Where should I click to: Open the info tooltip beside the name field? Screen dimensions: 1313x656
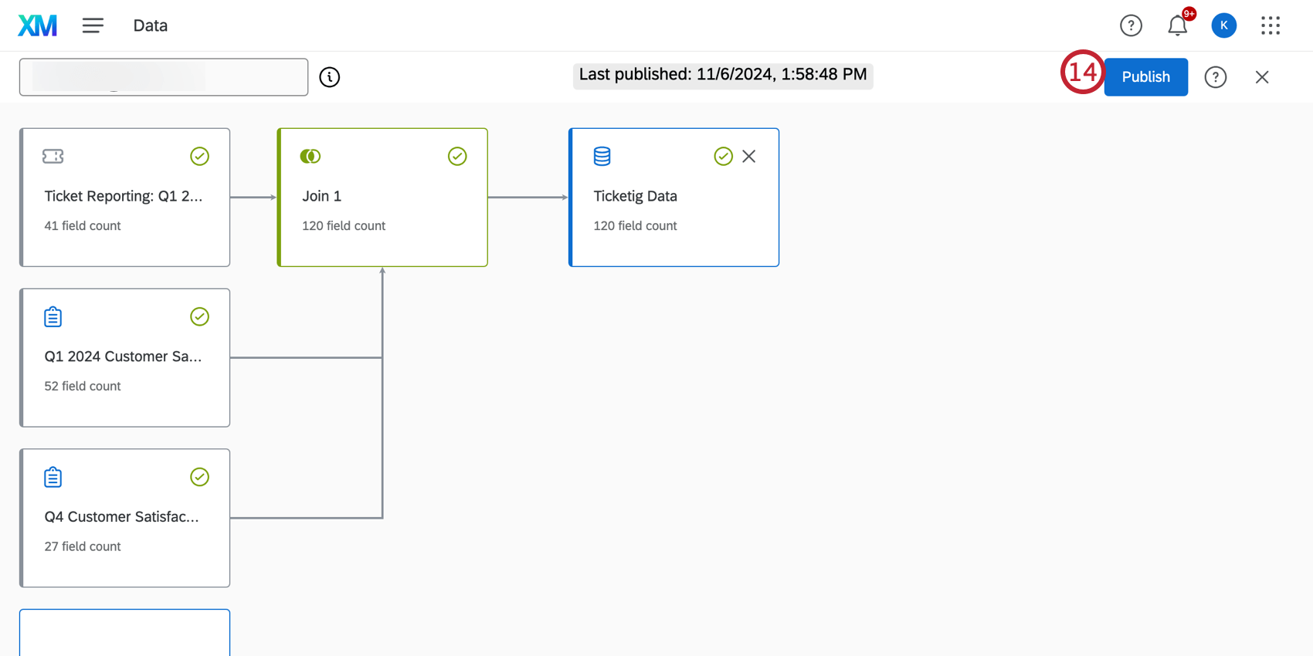pos(330,76)
